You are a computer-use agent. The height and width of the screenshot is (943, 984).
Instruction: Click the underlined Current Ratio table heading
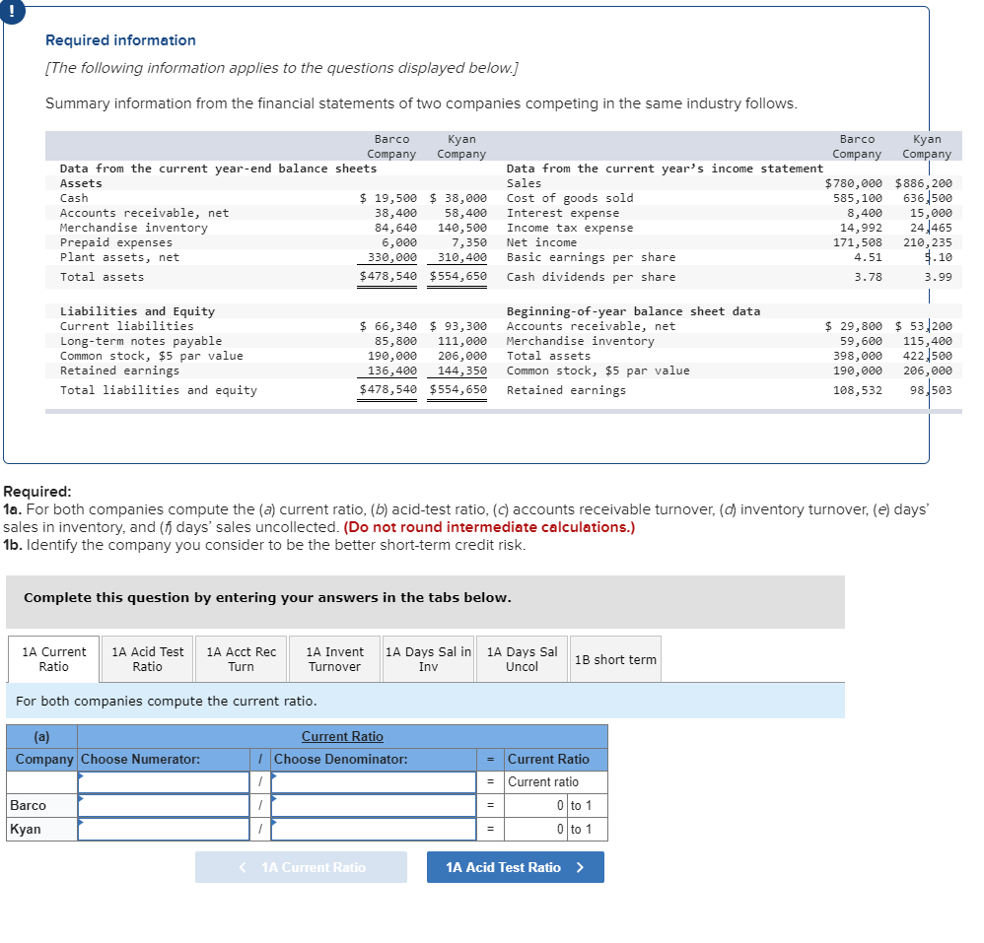pyautogui.click(x=342, y=736)
